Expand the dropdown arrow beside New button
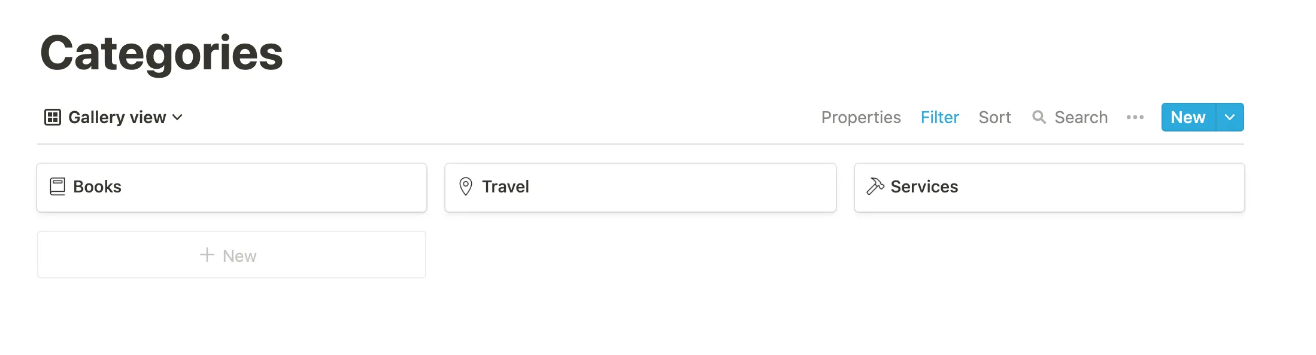The width and height of the screenshot is (1316, 355). click(x=1230, y=117)
